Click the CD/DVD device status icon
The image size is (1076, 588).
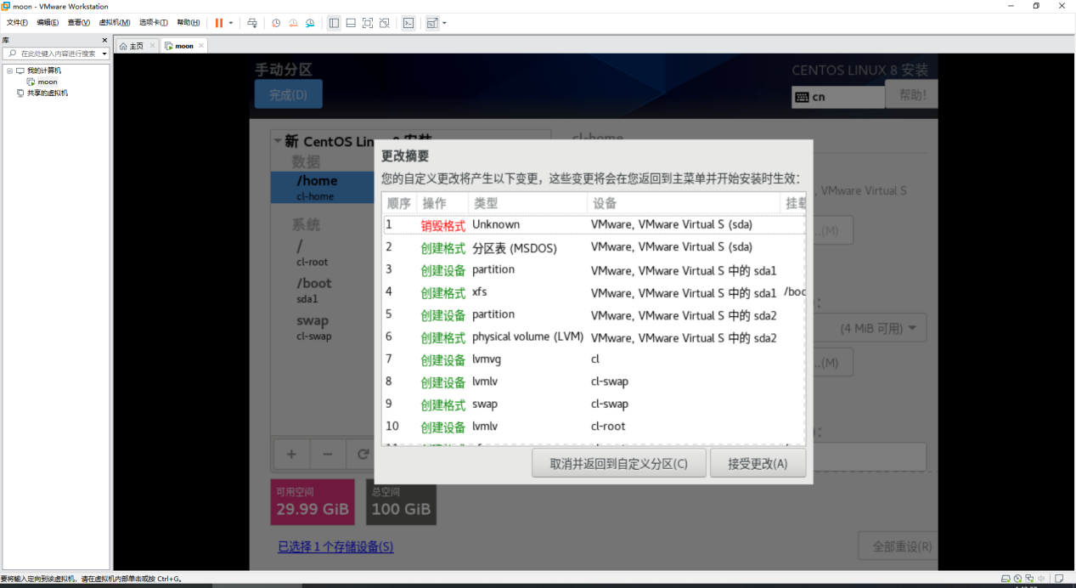(1017, 579)
